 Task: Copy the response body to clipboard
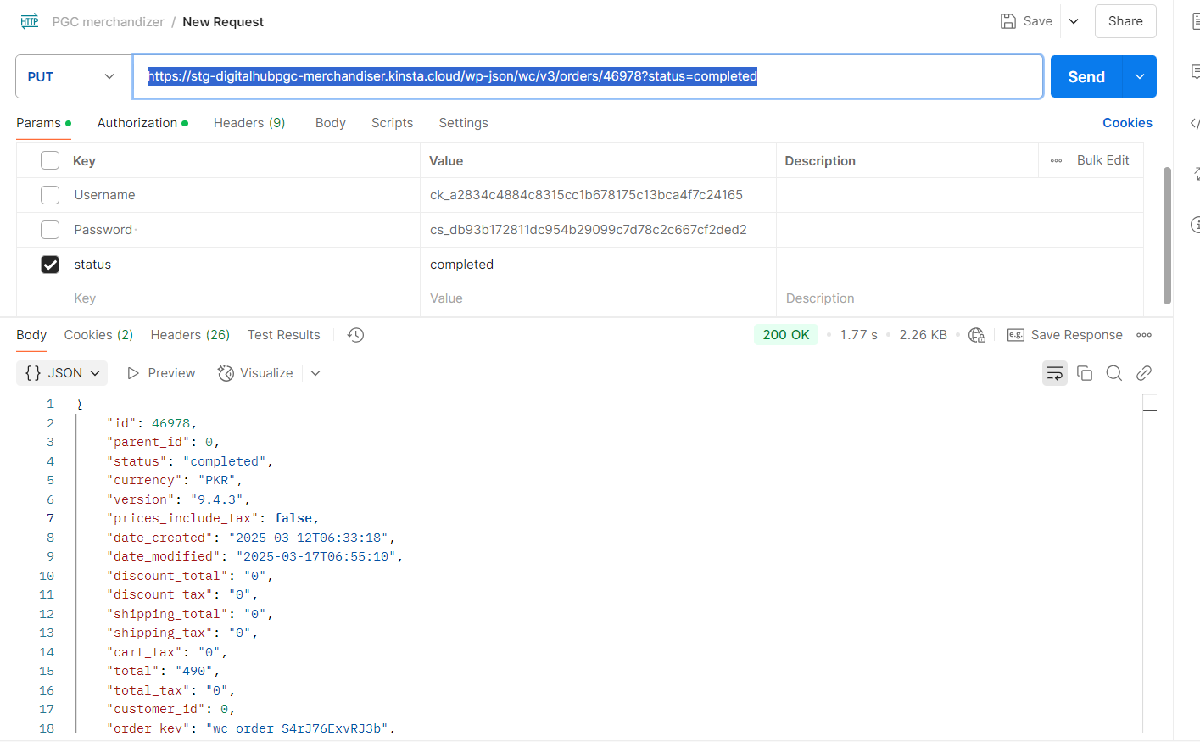[1085, 373]
